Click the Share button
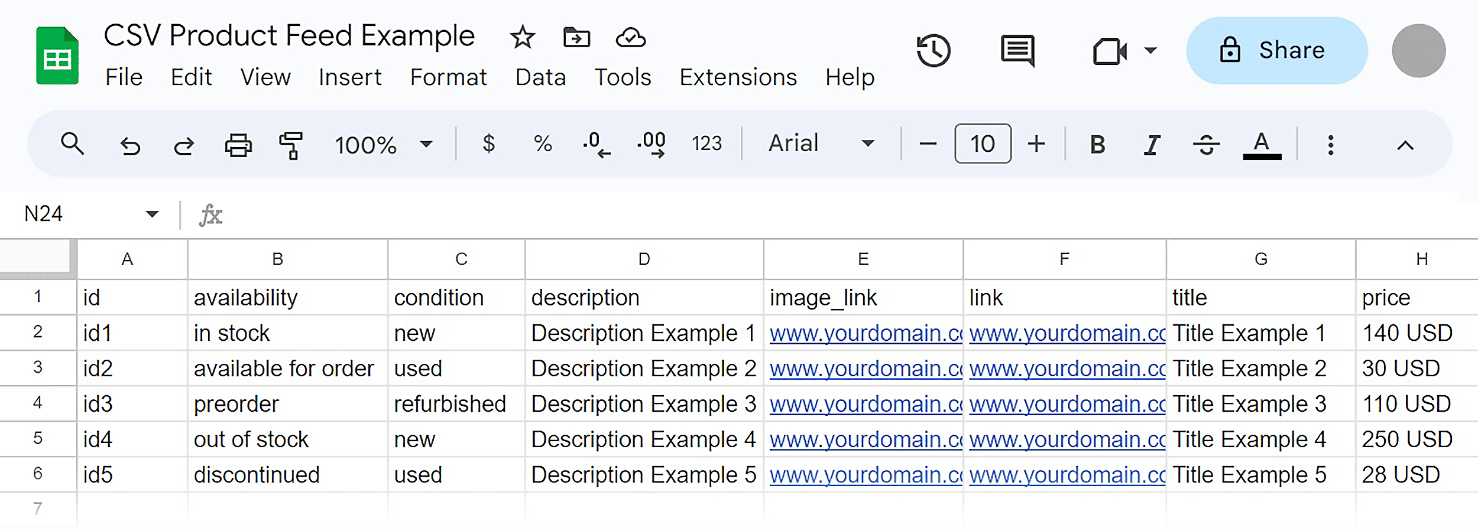The width and height of the screenshot is (1478, 531). tap(1277, 50)
